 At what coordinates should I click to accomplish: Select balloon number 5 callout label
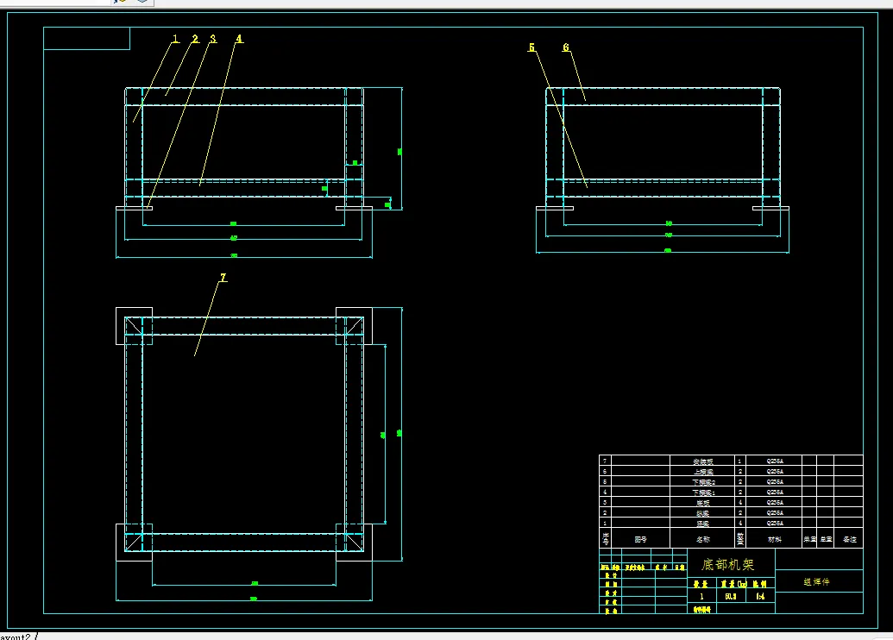click(x=532, y=47)
